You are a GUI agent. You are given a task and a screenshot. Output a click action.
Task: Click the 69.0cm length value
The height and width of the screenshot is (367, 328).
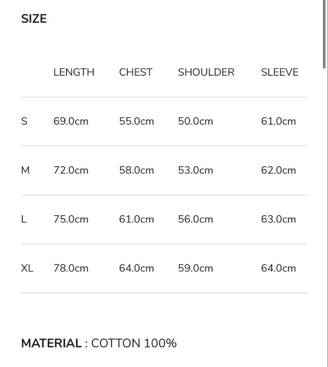(x=71, y=121)
